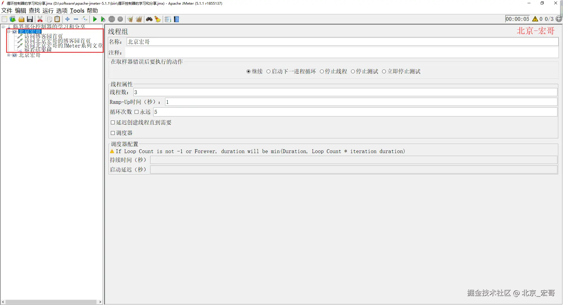Start the test with the green play icon
The width and height of the screenshot is (563, 305).
[x=95, y=19]
